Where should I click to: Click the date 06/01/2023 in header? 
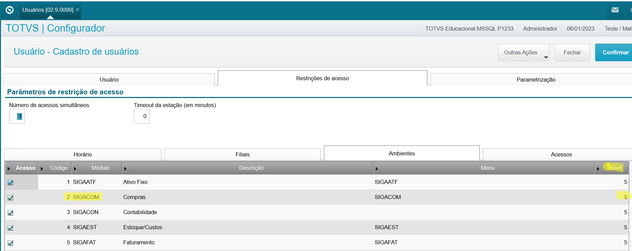point(580,29)
